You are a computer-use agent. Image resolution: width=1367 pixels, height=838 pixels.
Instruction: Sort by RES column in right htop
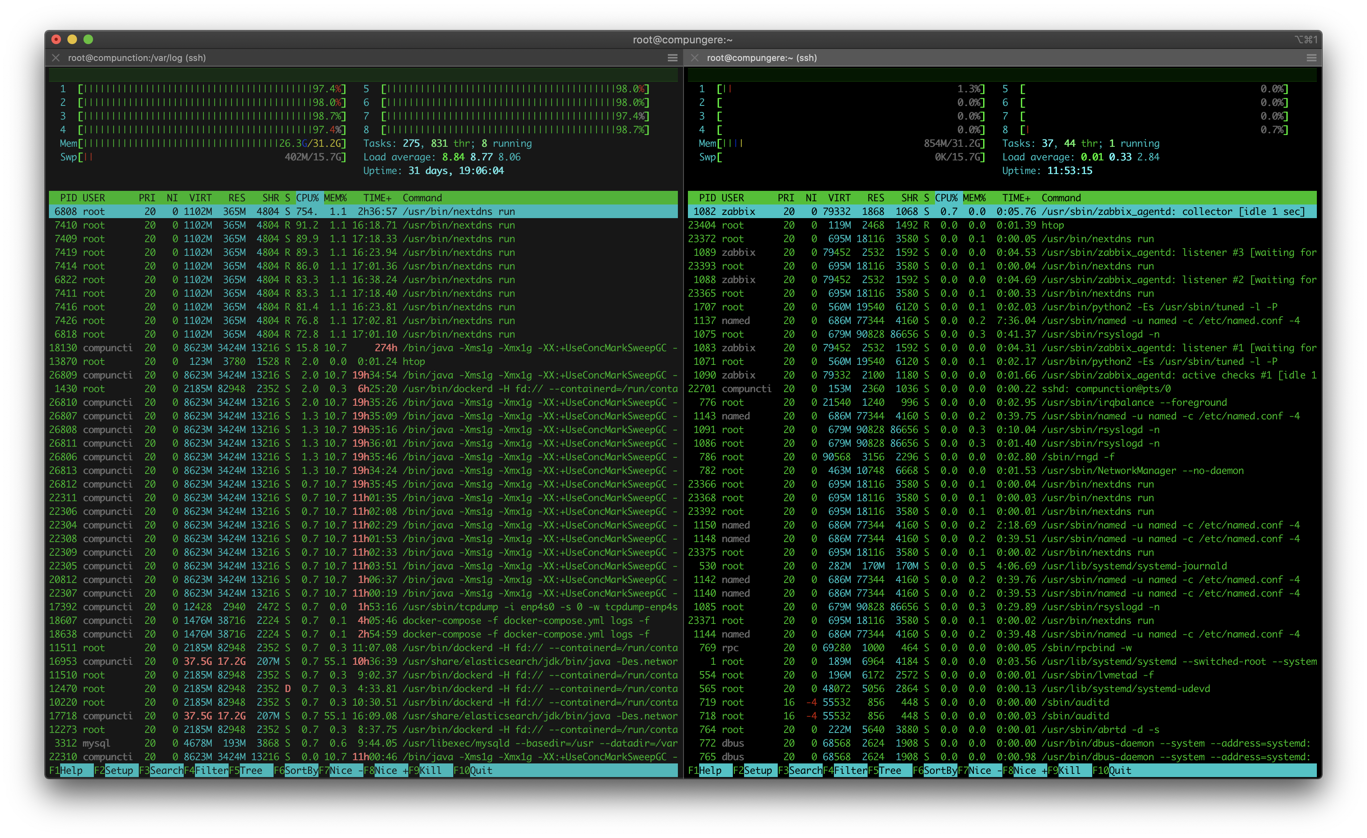[x=876, y=198]
